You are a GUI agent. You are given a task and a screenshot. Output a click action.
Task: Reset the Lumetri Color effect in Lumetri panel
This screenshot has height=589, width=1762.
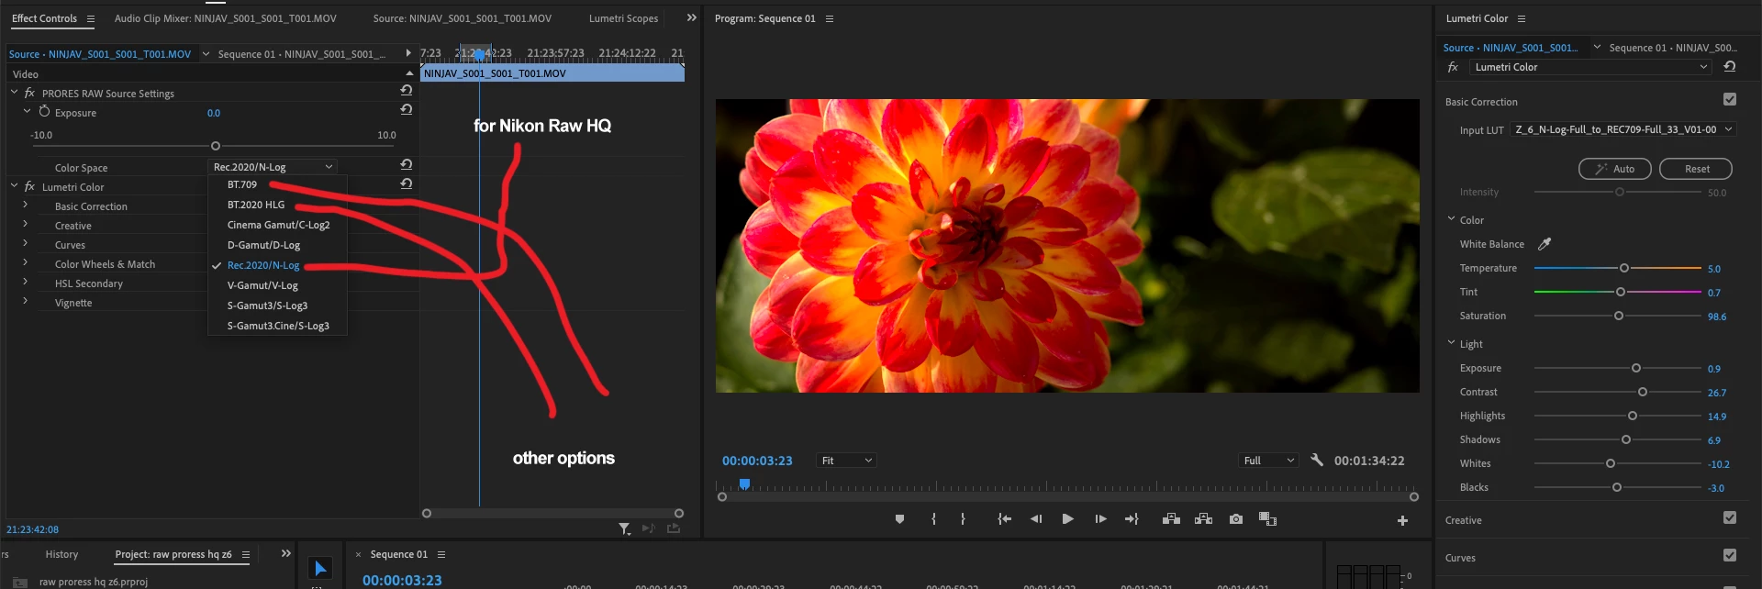pyautogui.click(x=1730, y=67)
